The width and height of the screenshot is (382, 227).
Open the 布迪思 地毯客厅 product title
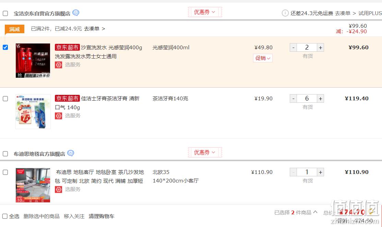point(99,177)
